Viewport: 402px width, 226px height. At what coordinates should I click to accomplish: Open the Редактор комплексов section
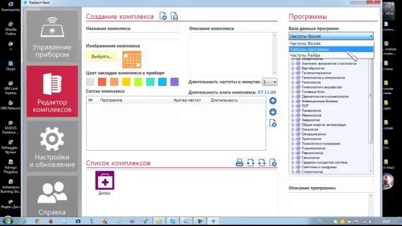point(52,91)
